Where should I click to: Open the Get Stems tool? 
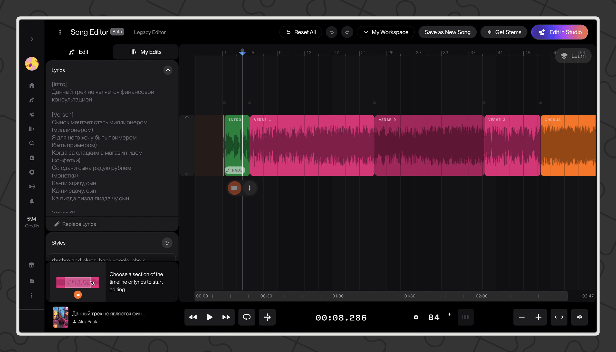click(504, 32)
